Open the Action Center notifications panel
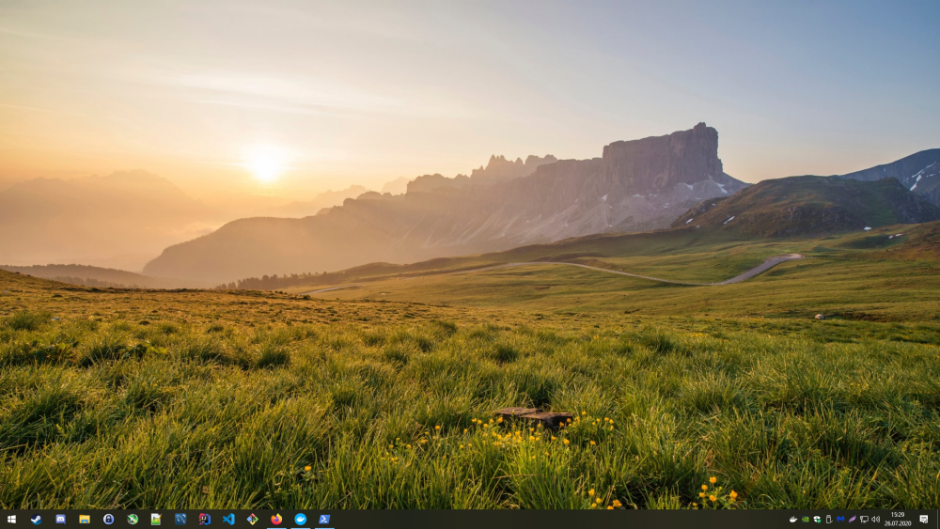The width and height of the screenshot is (940, 529). tap(924, 519)
